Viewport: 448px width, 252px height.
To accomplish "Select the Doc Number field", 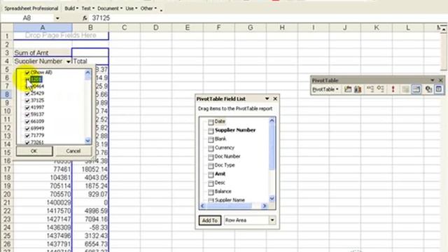I will (227, 157).
